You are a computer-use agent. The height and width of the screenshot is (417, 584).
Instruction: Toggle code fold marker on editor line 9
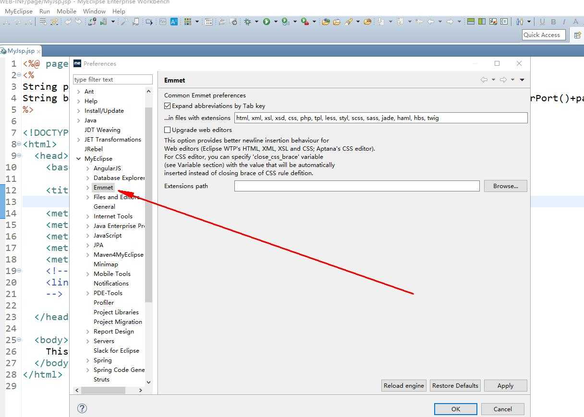point(19,155)
